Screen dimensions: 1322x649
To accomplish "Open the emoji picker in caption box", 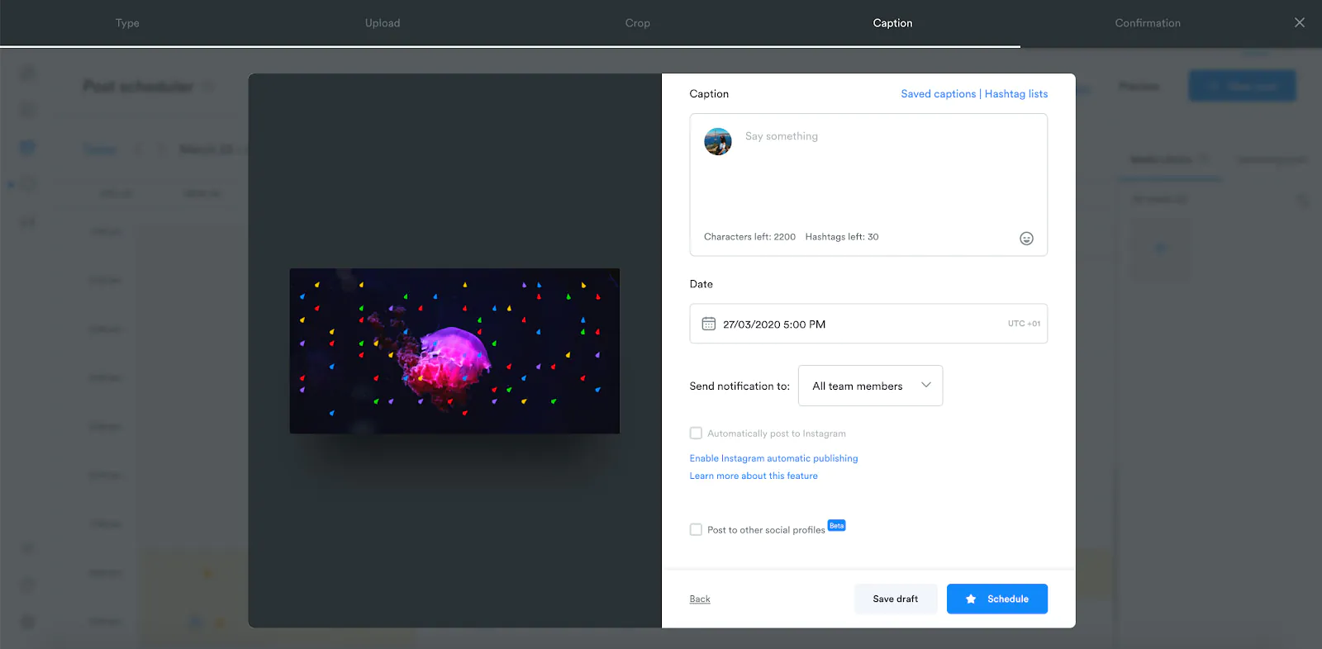I will point(1026,239).
